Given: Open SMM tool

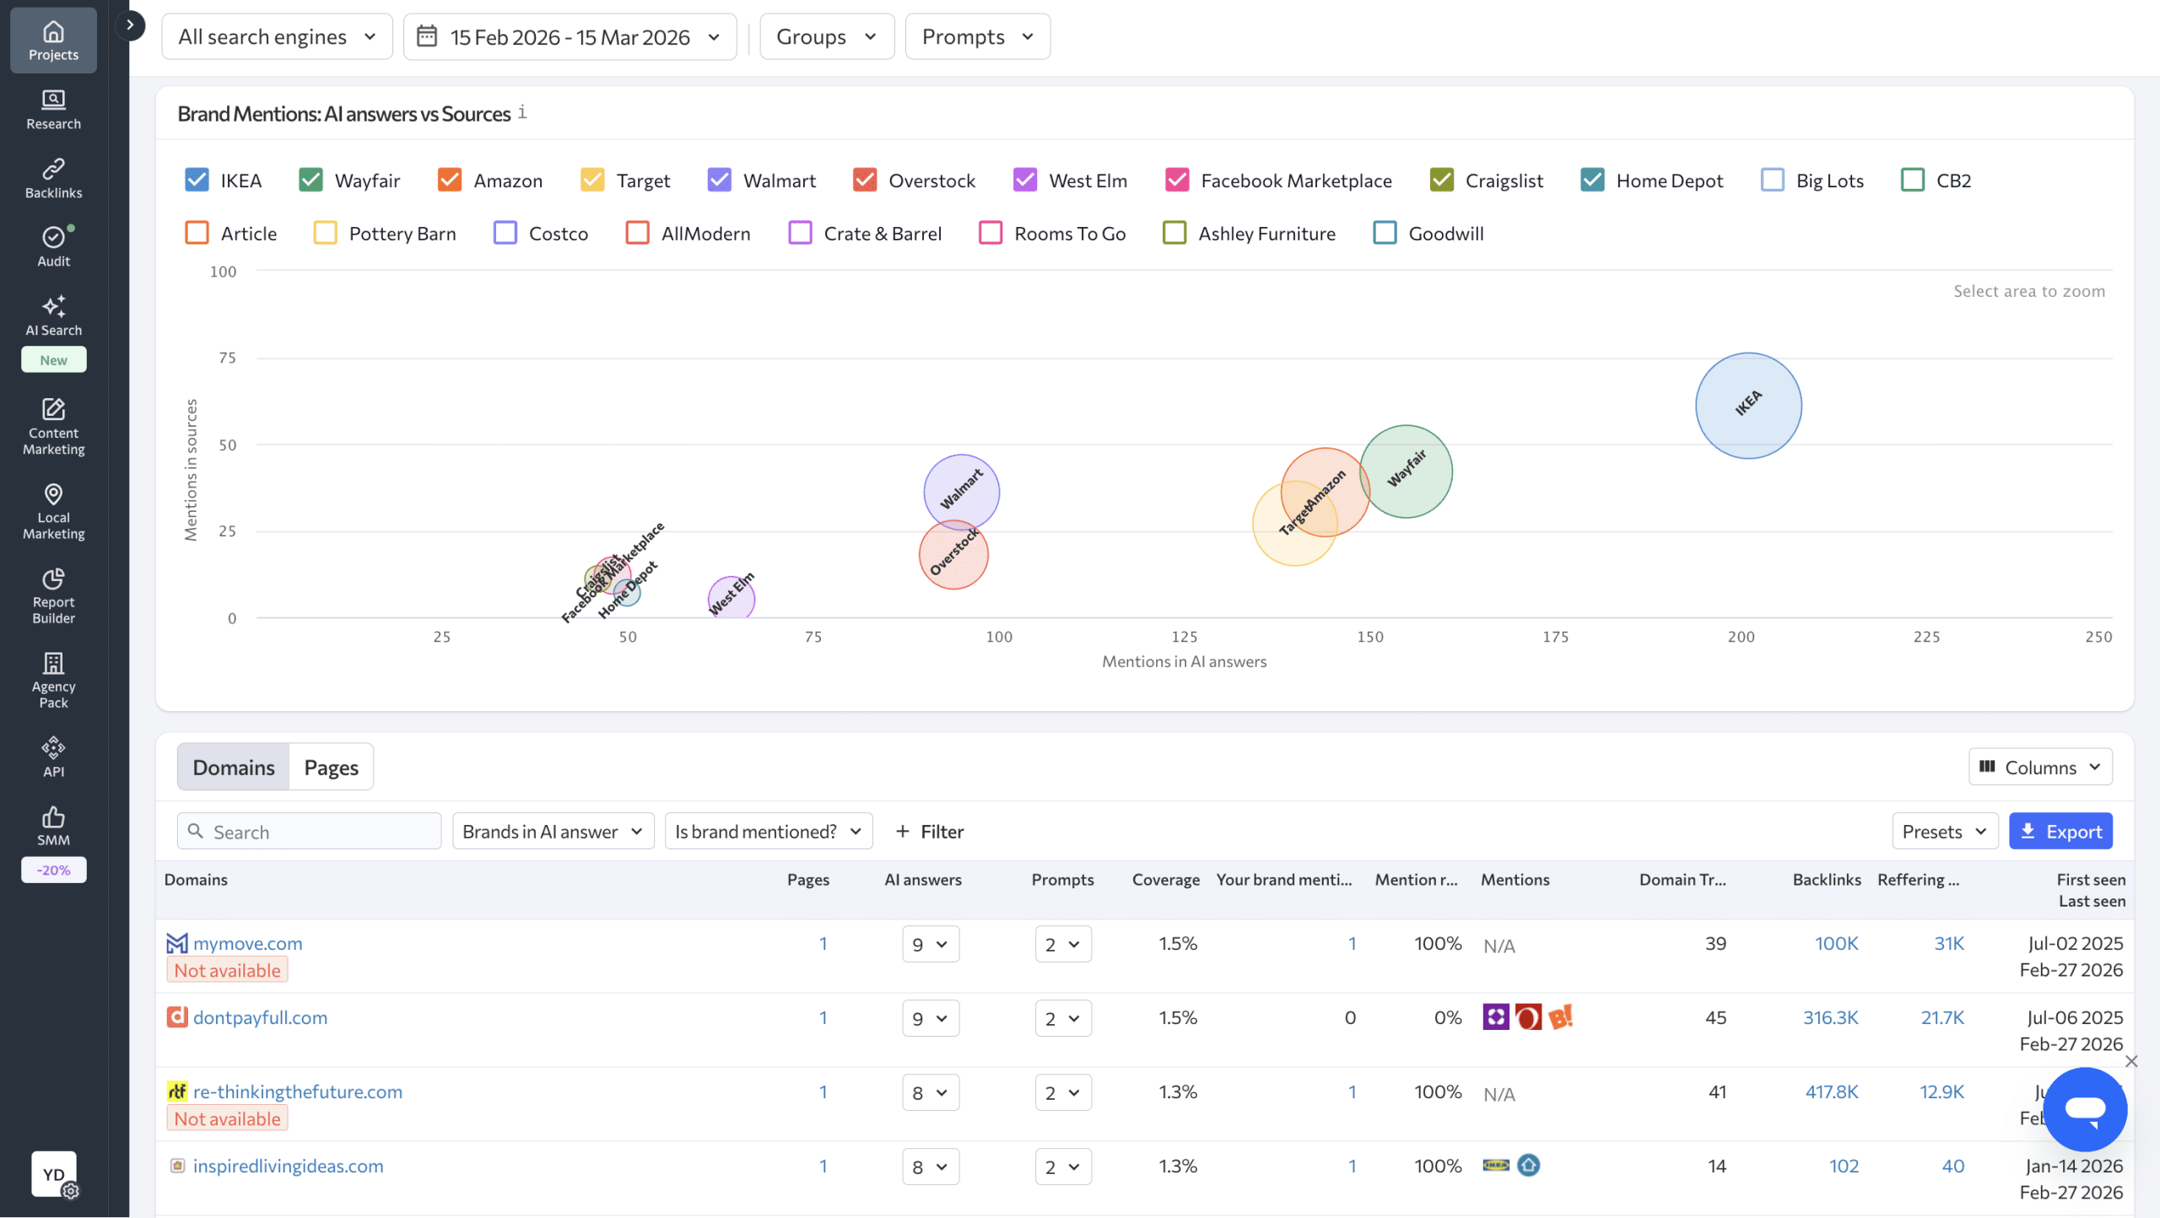Looking at the screenshot, I should 53,826.
